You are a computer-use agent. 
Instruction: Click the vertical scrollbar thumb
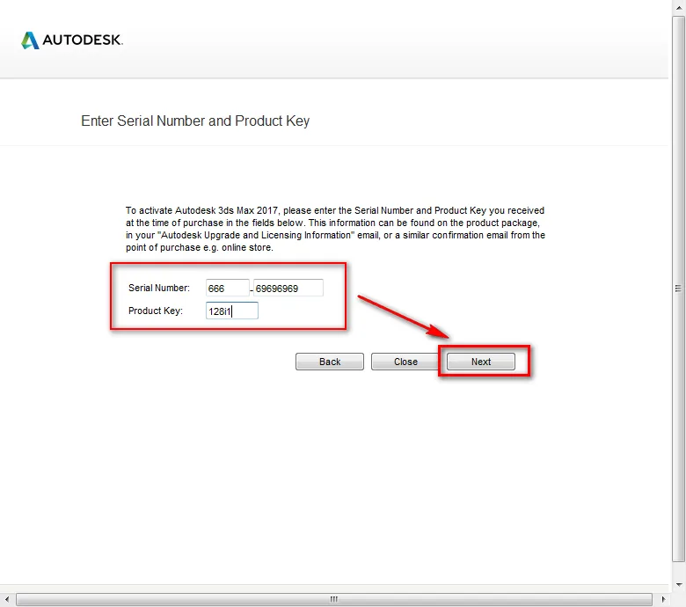click(679, 289)
